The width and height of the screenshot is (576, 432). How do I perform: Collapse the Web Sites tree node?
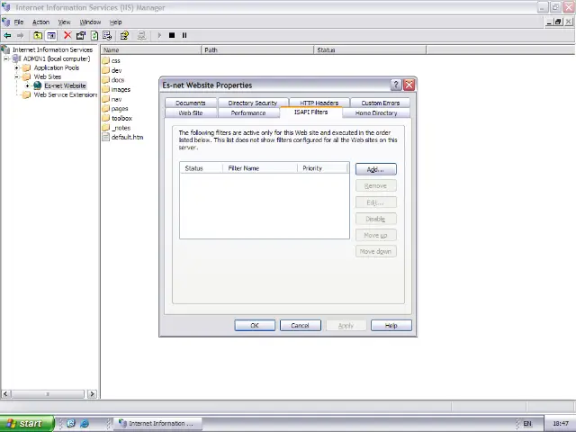pos(16,76)
